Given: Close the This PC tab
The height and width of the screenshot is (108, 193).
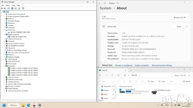Looking at the screenshot, I should [125, 70].
